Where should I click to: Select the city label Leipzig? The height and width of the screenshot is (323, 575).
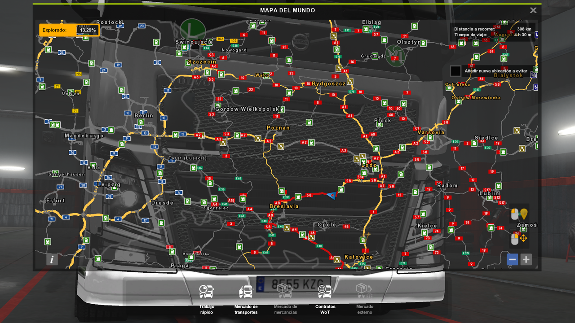click(x=109, y=184)
